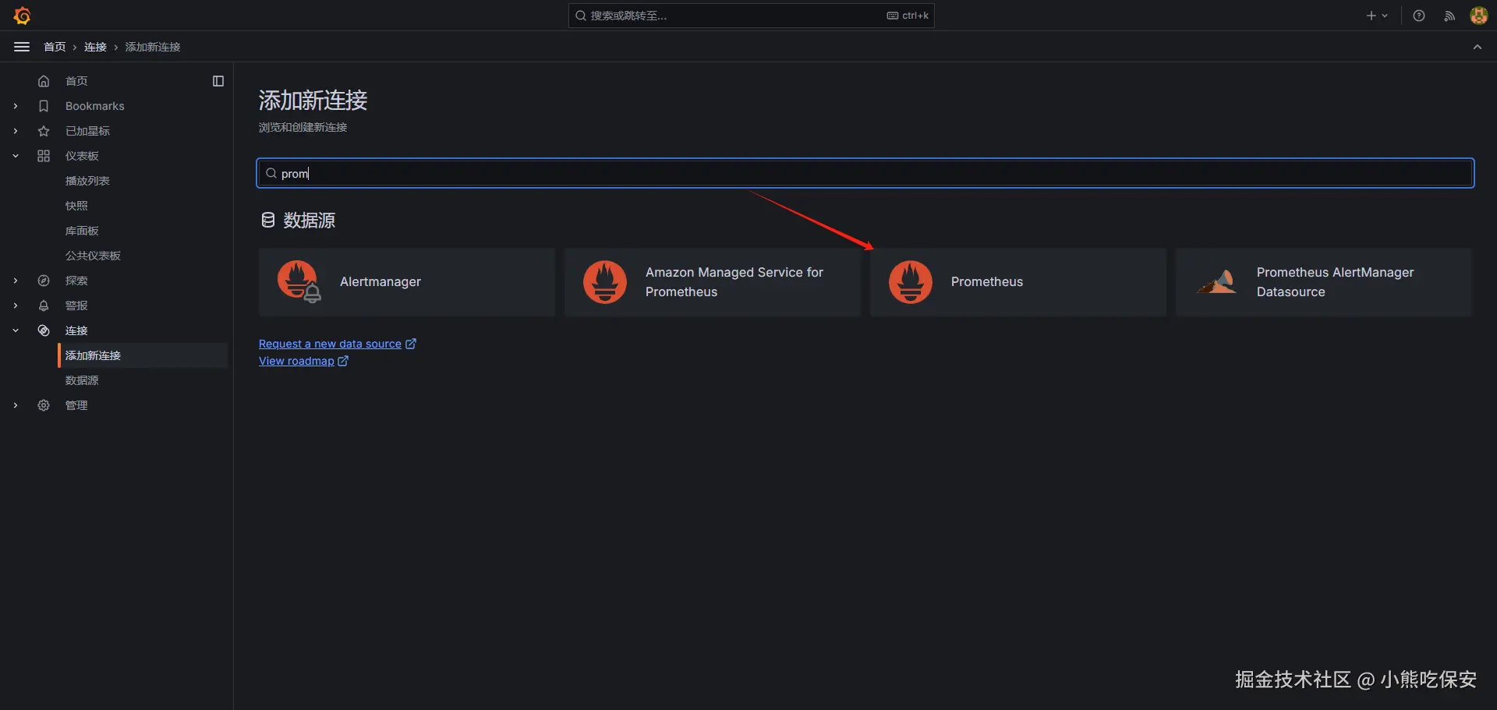Click the alerting bell icon

[x=44, y=306]
